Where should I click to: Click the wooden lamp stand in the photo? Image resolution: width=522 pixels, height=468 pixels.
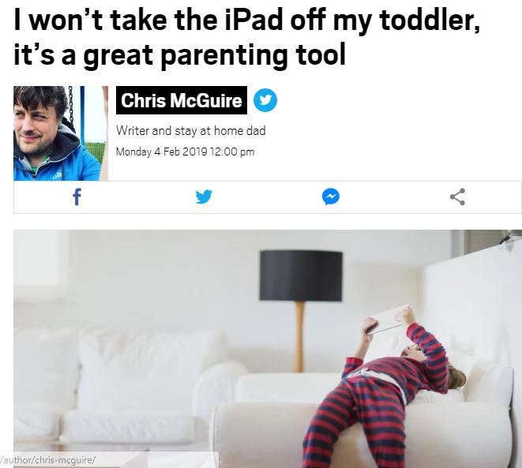click(299, 337)
